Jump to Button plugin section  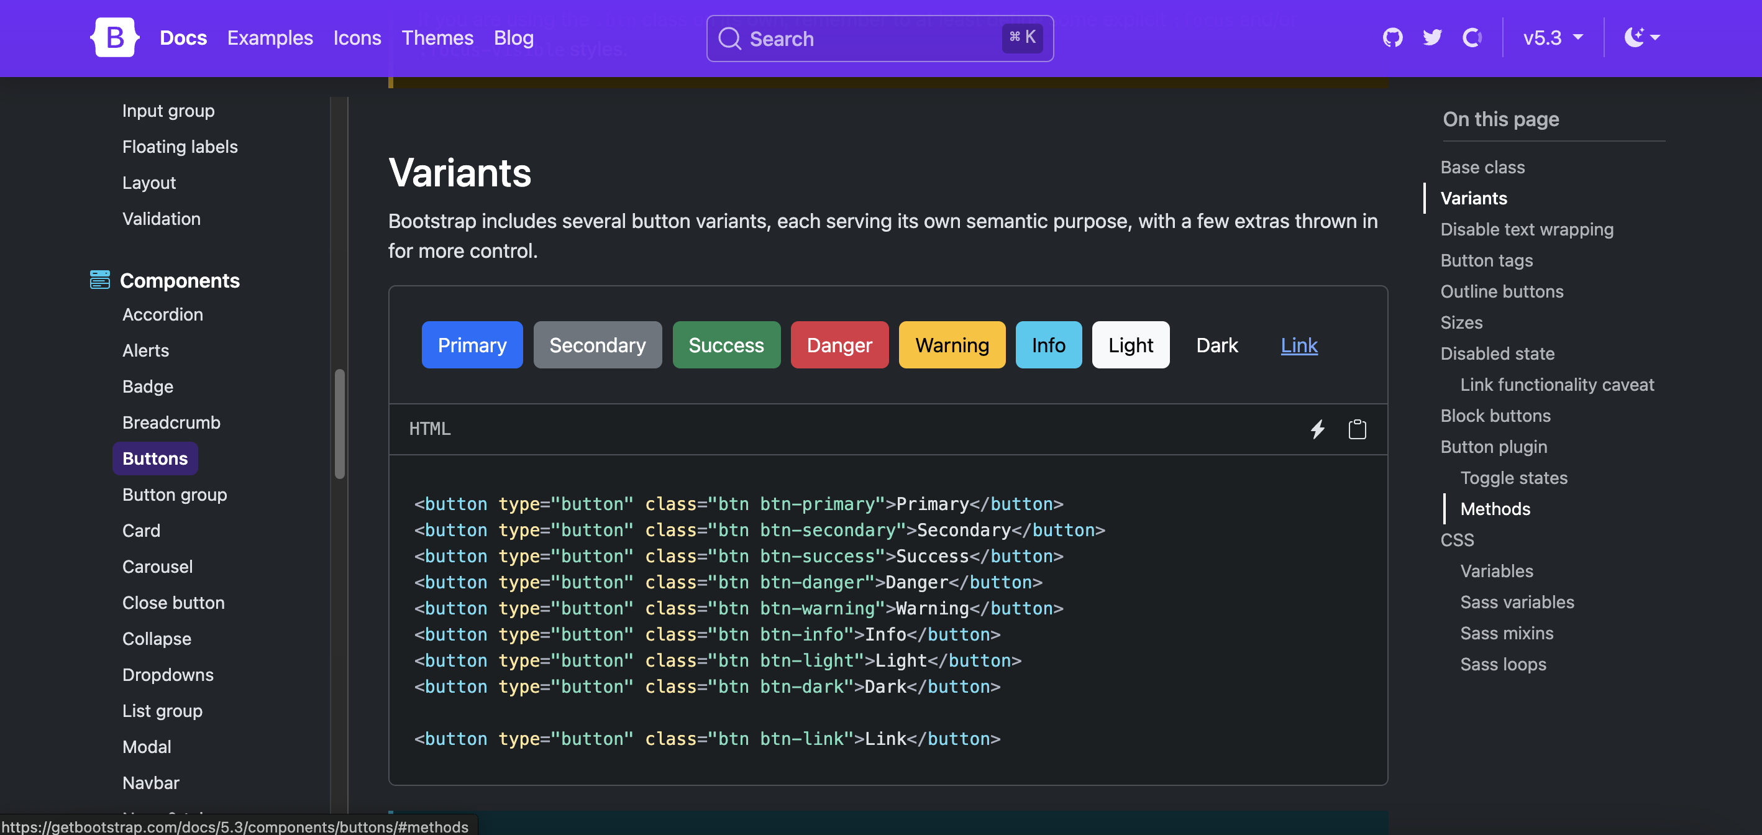click(1493, 447)
